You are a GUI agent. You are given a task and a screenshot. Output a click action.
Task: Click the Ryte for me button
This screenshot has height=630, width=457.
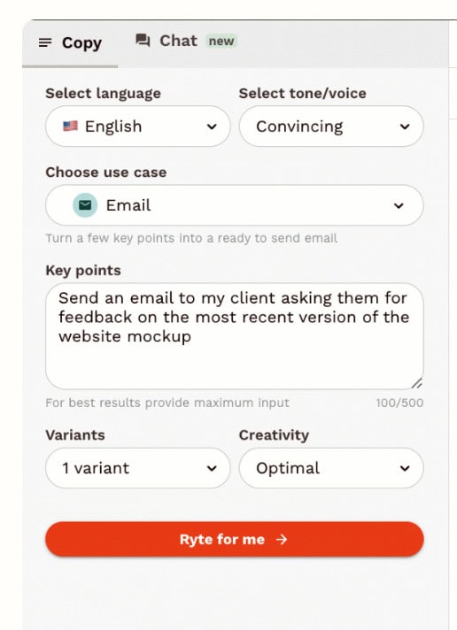(x=235, y=539)
